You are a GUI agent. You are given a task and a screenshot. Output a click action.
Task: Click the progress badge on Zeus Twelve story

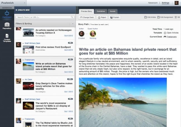(70, 79)
